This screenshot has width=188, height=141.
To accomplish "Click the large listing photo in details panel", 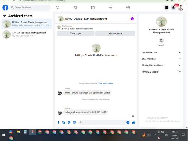I will pos(161,21).
